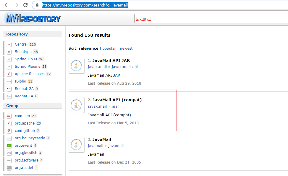Sort results by relevance
This screenshot has width=288, height=176.
tap(88, 48)
